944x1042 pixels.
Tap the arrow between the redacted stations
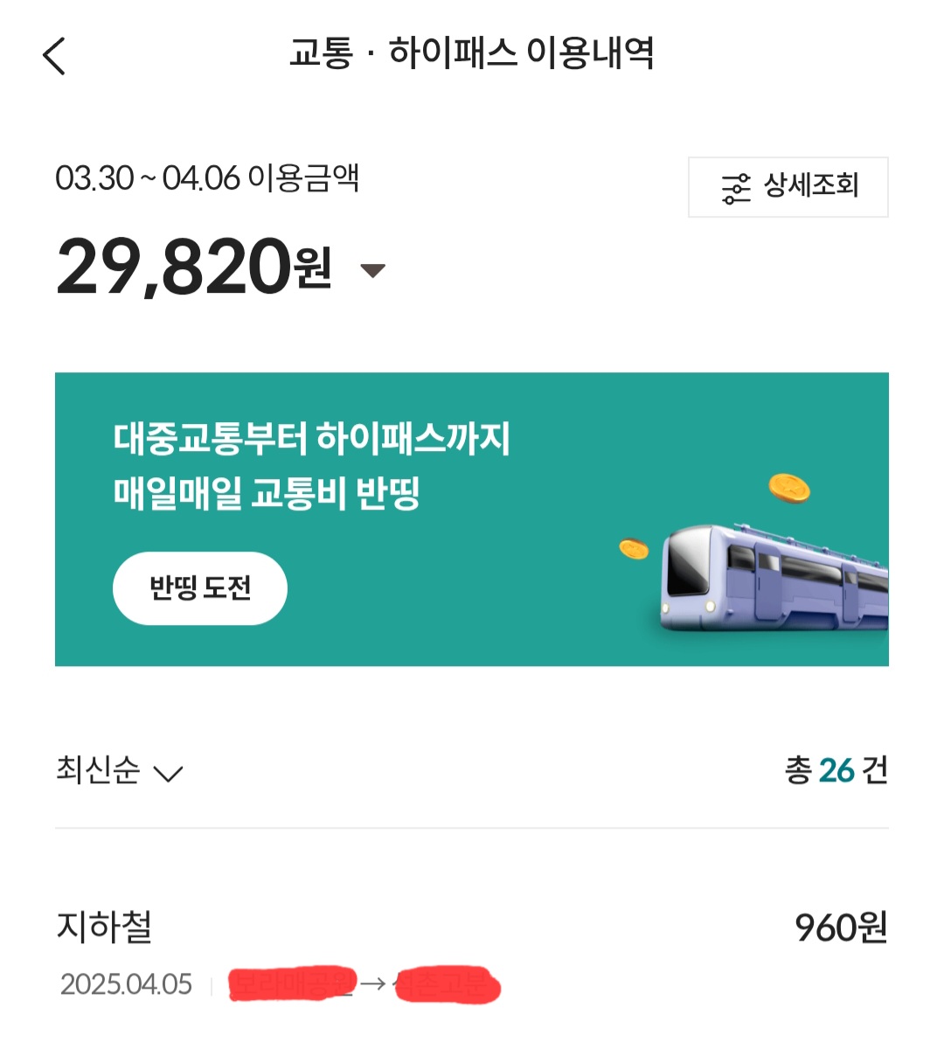click(373, 984)
